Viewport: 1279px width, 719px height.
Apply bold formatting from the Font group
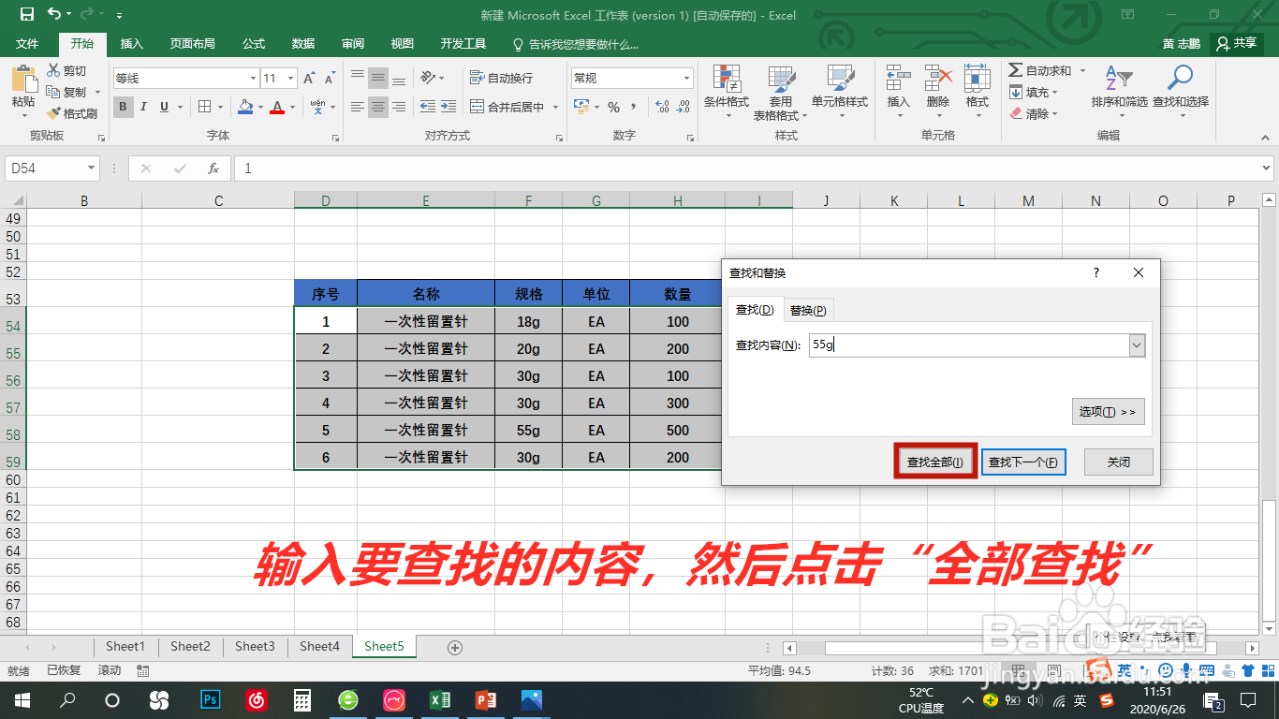point(123,107)
